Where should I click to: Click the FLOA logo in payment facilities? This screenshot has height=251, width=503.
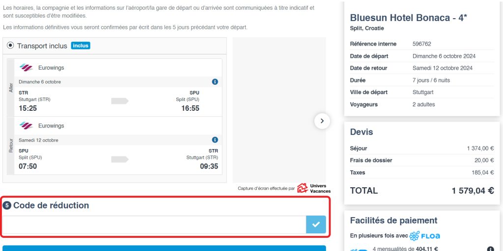point(424,236)
